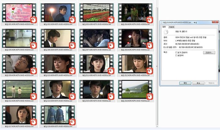The width and height of the screenshot is (220, 130).
Task: Switch to the 일반 tab
Action: (x=164, y=27)
